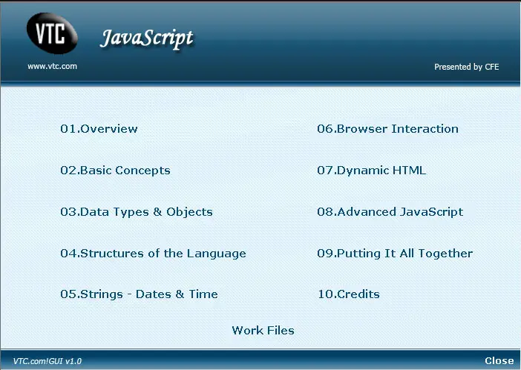Open 08.Advanced JavaScript chapter
The width and height of the screenshot is (521, 370).
[x=390, y=212]
